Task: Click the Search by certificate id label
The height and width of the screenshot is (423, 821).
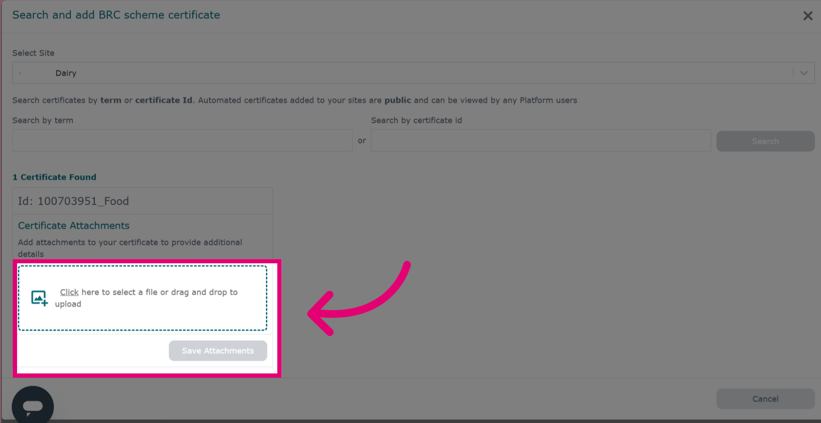Action: coord(416,120)
